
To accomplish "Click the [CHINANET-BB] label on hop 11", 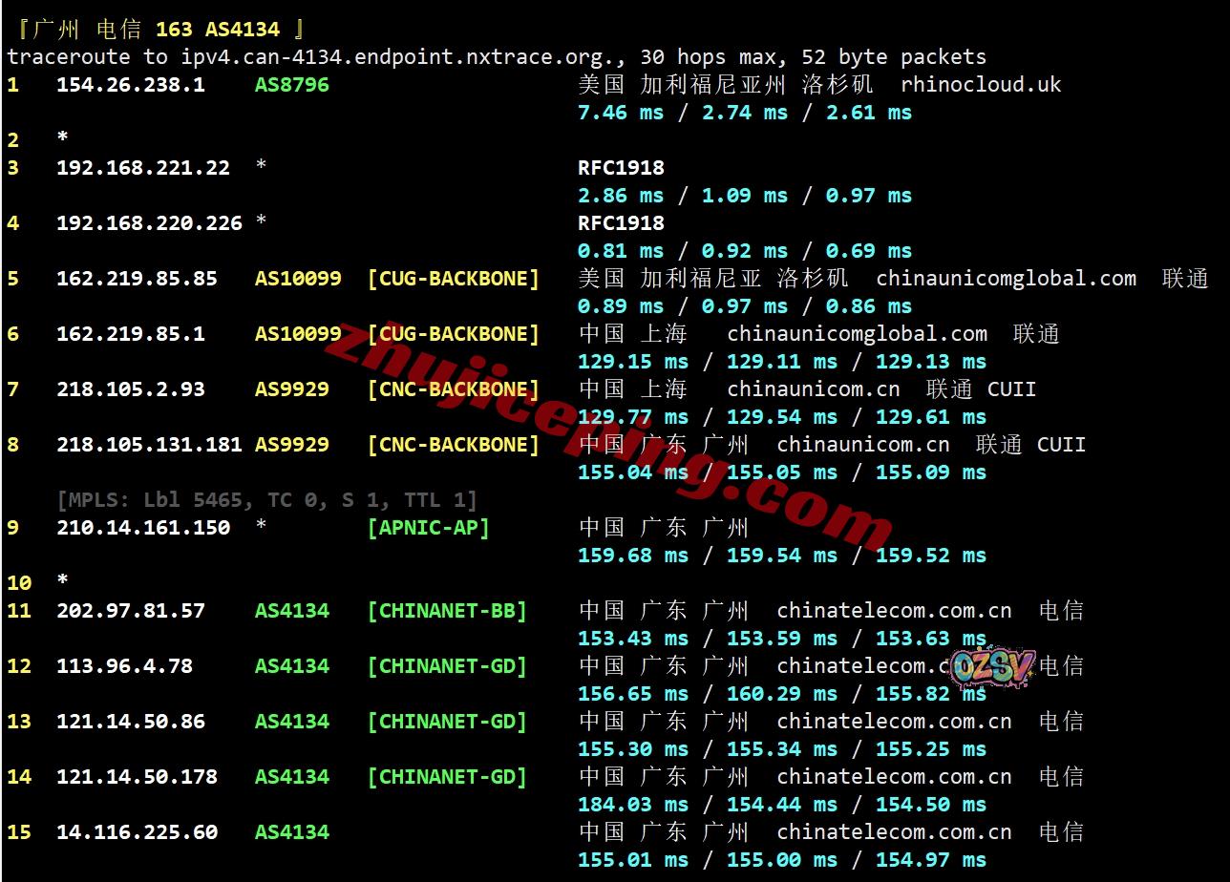I will coord(447,611).
